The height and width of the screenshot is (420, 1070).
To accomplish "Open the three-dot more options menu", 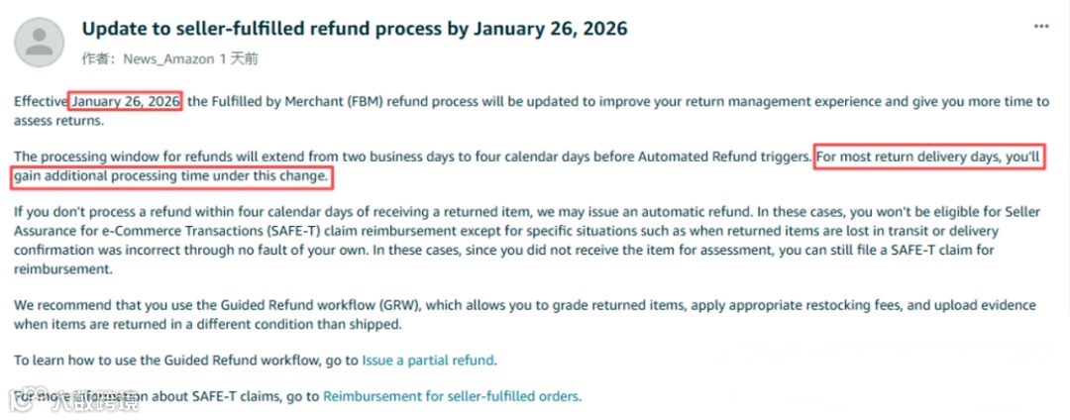I will tap(1041, 27).
